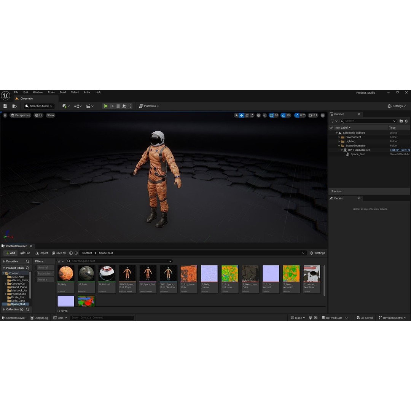Screen dimensions: 411x411
Task: Open the editor Settings in the top right
Action: [x=397, y=106]
